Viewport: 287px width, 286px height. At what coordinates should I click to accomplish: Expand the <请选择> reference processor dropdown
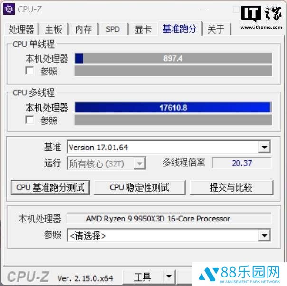point(264,235)
